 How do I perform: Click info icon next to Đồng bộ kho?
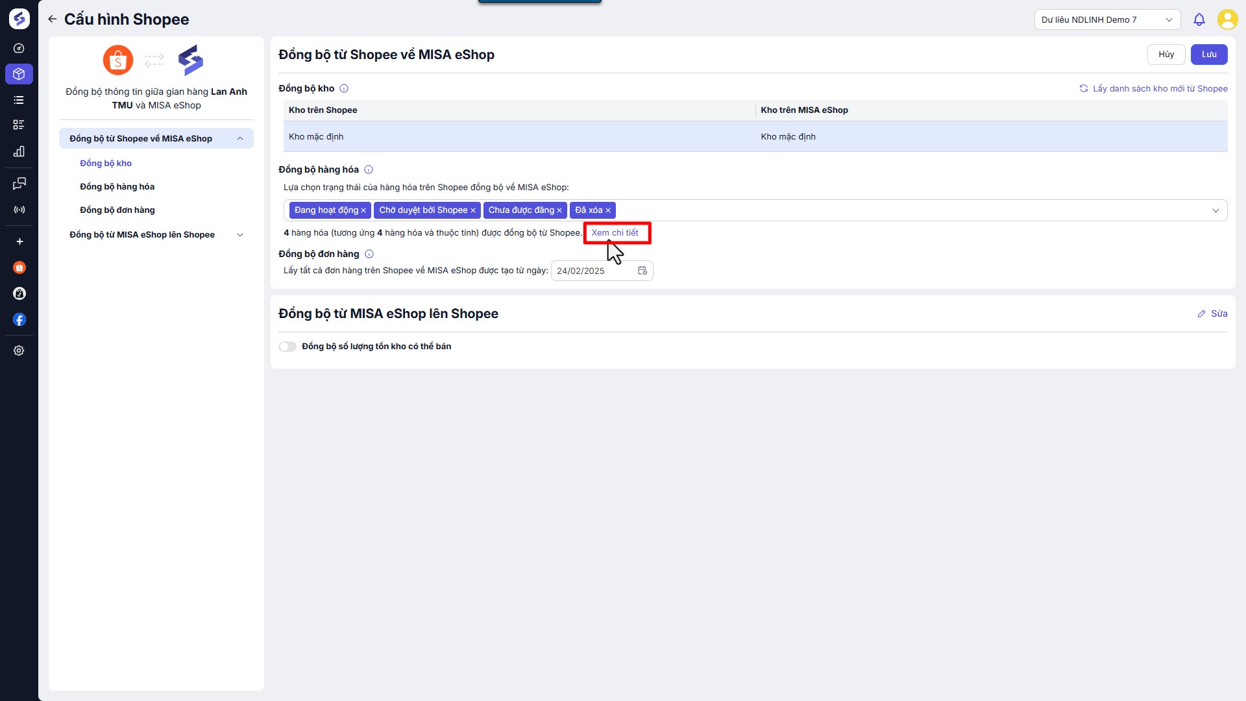pyautogui.click(x=344, y=88)
